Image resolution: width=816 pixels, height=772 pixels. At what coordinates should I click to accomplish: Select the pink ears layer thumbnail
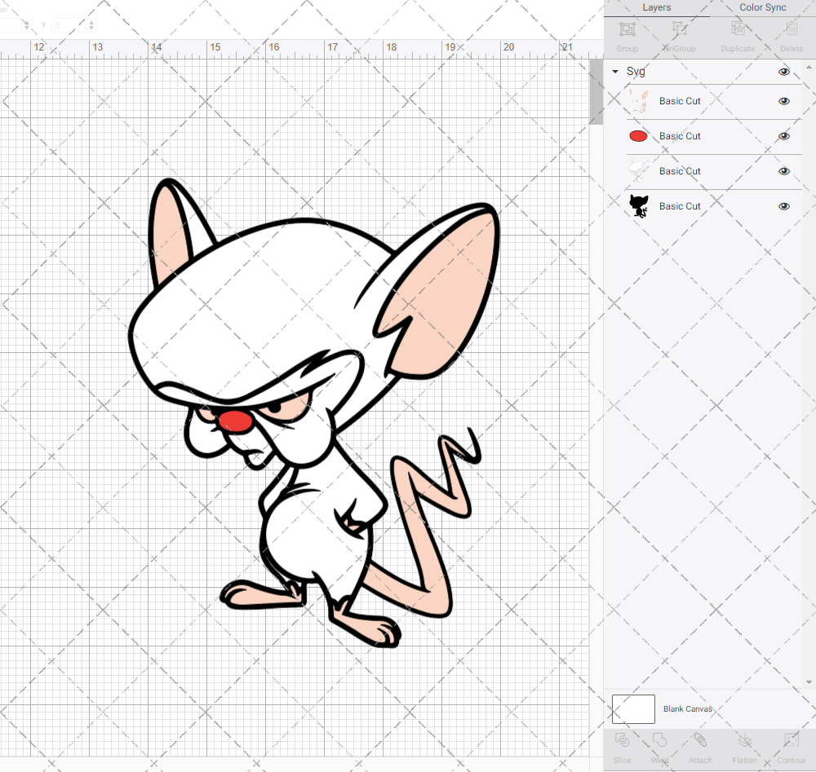[x=639, y=101]
